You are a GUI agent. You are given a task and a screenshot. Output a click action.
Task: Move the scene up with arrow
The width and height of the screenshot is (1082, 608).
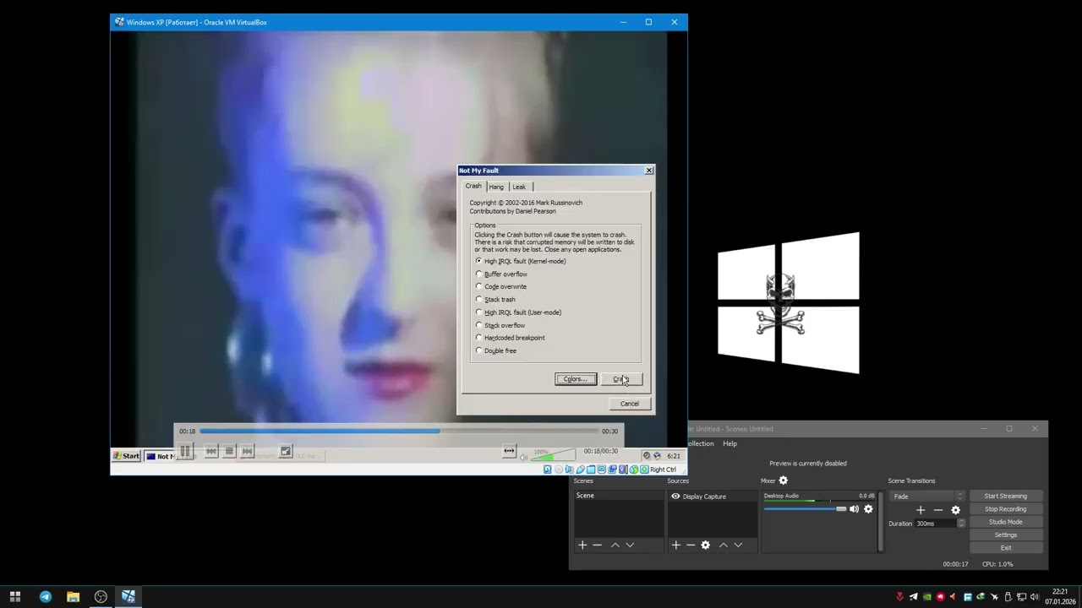[615, 546]
